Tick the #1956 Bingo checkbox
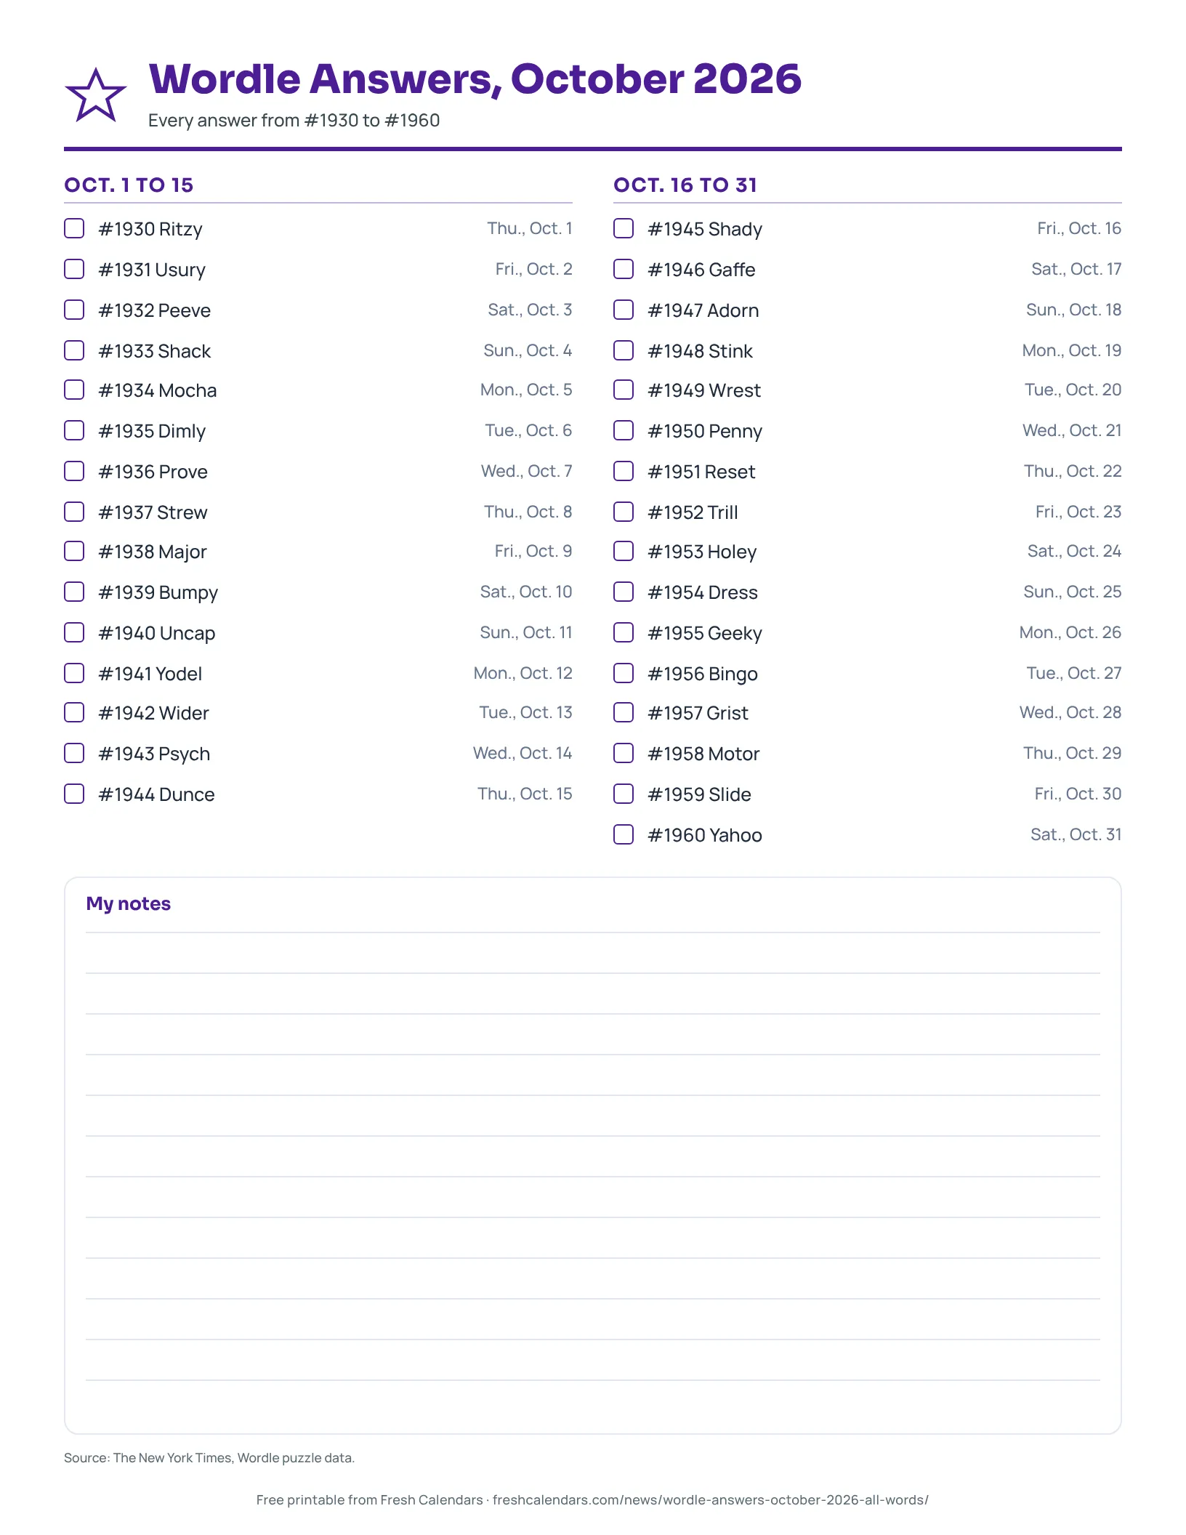Viewport: 1186px width, 1535px height. tap(624, 673)
